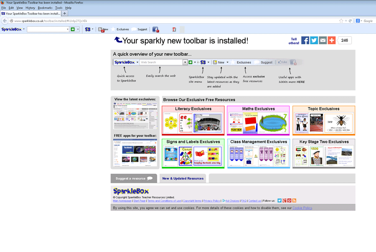Switch to New & Updated Resources tab
This screenshot has height=252, width=376.
tap(183, 179)
